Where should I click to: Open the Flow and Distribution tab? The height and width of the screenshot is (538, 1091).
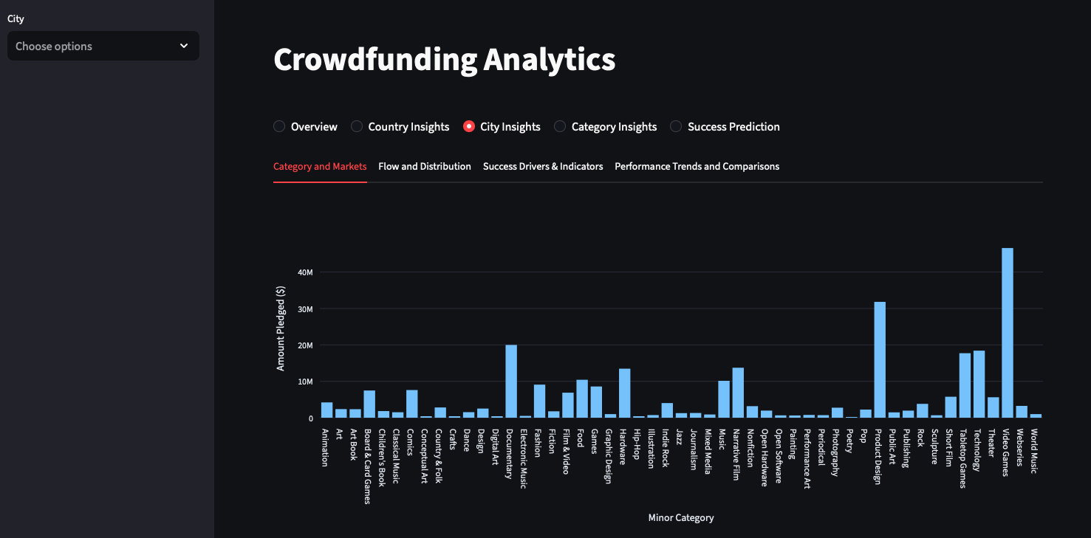[x=425, y=166]
